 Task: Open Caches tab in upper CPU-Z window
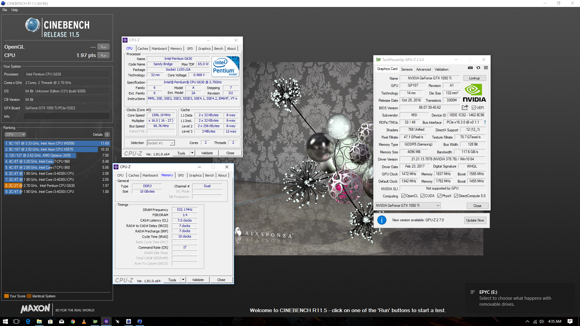143,49
